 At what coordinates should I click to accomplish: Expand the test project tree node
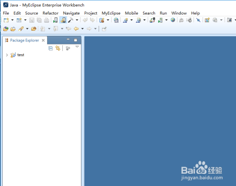pos(7,55)
